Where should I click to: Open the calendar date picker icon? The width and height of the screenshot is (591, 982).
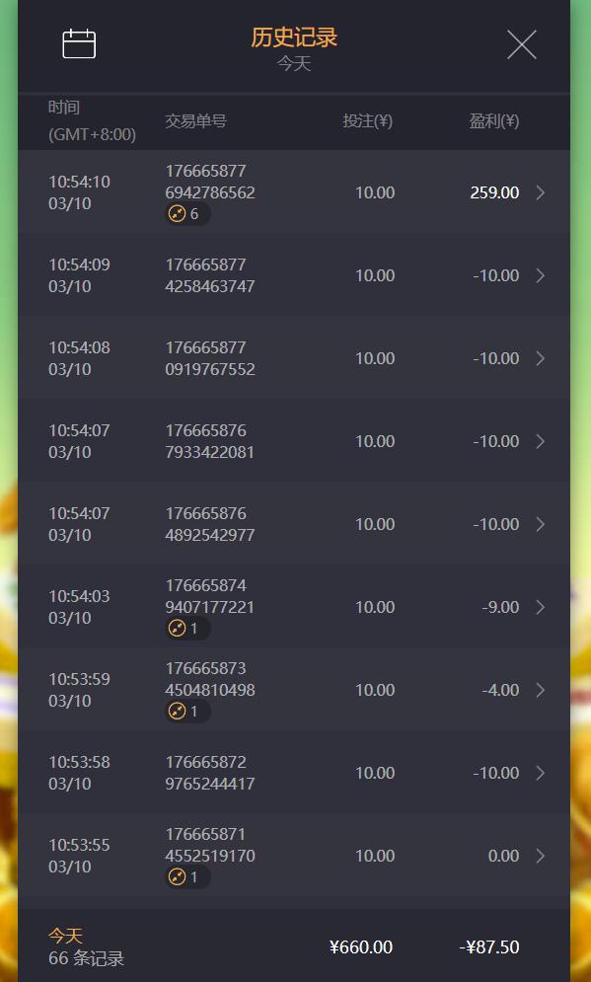coord(79,43)
